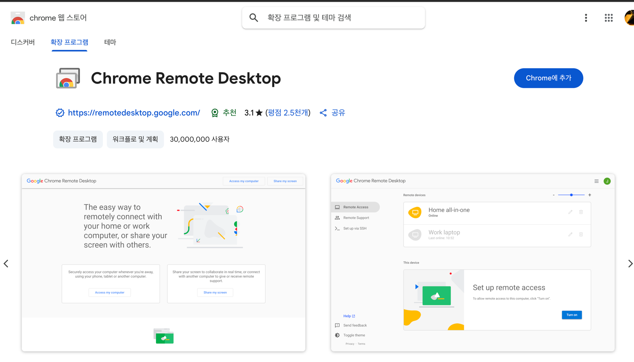Click the Turn on button in screenshot
This screenshot has height=362, width=634.
pyautogui.click(x=572, y=315)
